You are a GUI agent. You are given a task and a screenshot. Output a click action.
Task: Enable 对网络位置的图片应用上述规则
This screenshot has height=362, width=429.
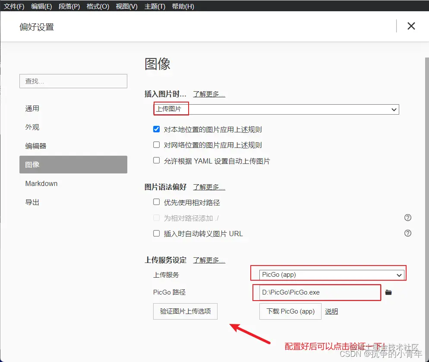click(x=156, y=145)
